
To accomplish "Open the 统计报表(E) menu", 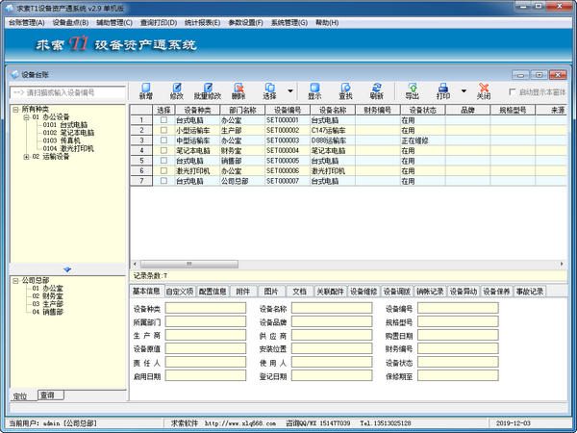I will click(x=202, y=23).
